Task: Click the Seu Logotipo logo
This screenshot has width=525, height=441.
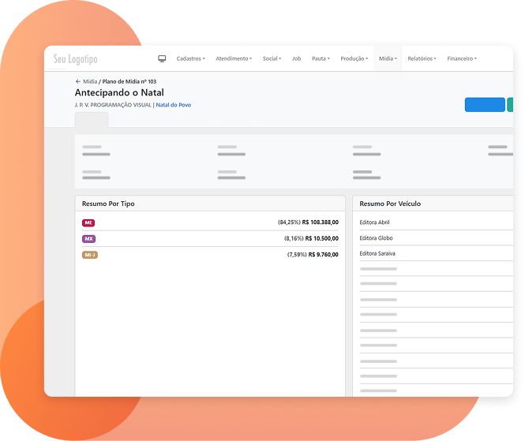Action: [76, 59]
